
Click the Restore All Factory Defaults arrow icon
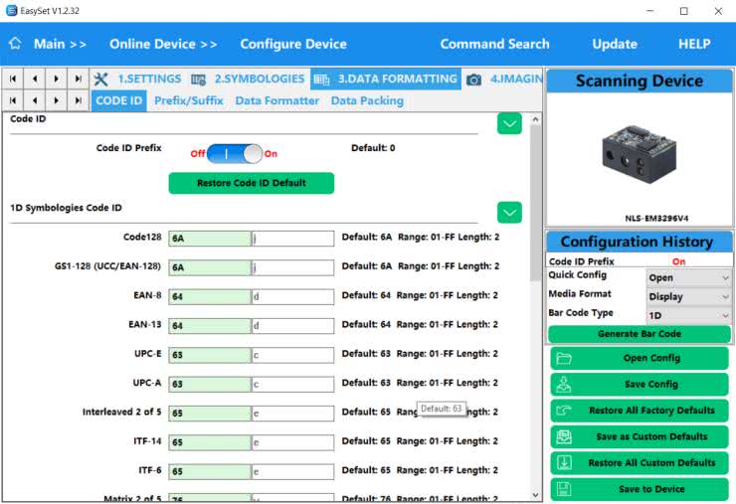coord(564,410)
